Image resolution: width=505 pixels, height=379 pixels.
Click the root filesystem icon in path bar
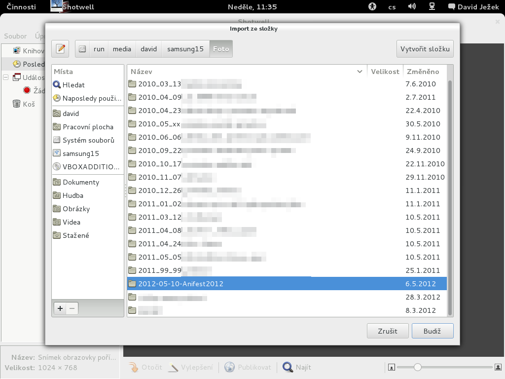pyautogui.click(x=82, y=49)
